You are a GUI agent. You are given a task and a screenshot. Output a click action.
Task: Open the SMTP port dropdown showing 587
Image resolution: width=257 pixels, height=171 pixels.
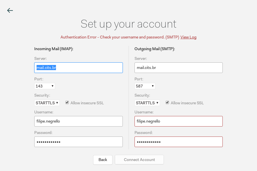[145, 86]
